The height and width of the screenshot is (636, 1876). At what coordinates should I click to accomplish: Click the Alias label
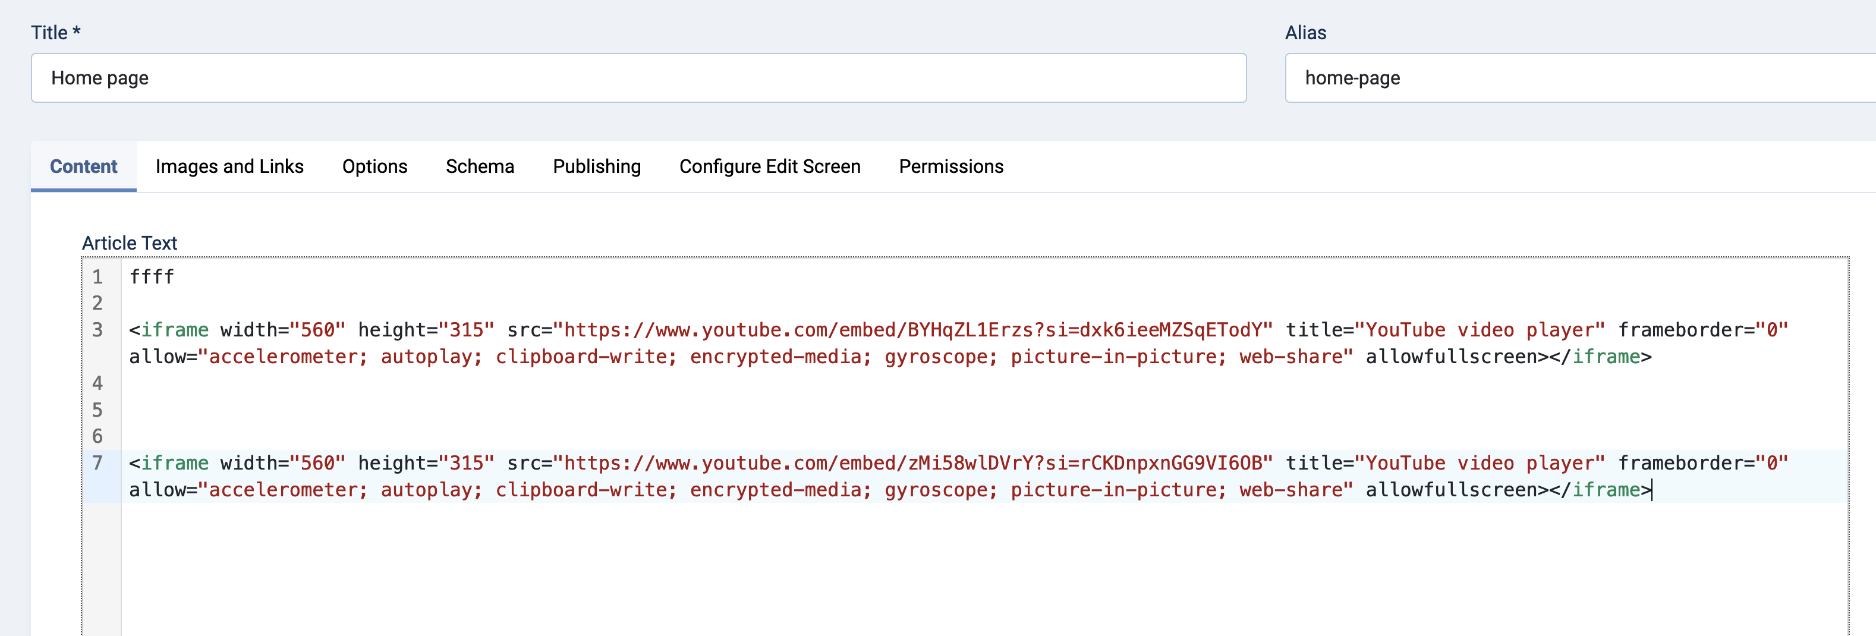[1306, 33]
